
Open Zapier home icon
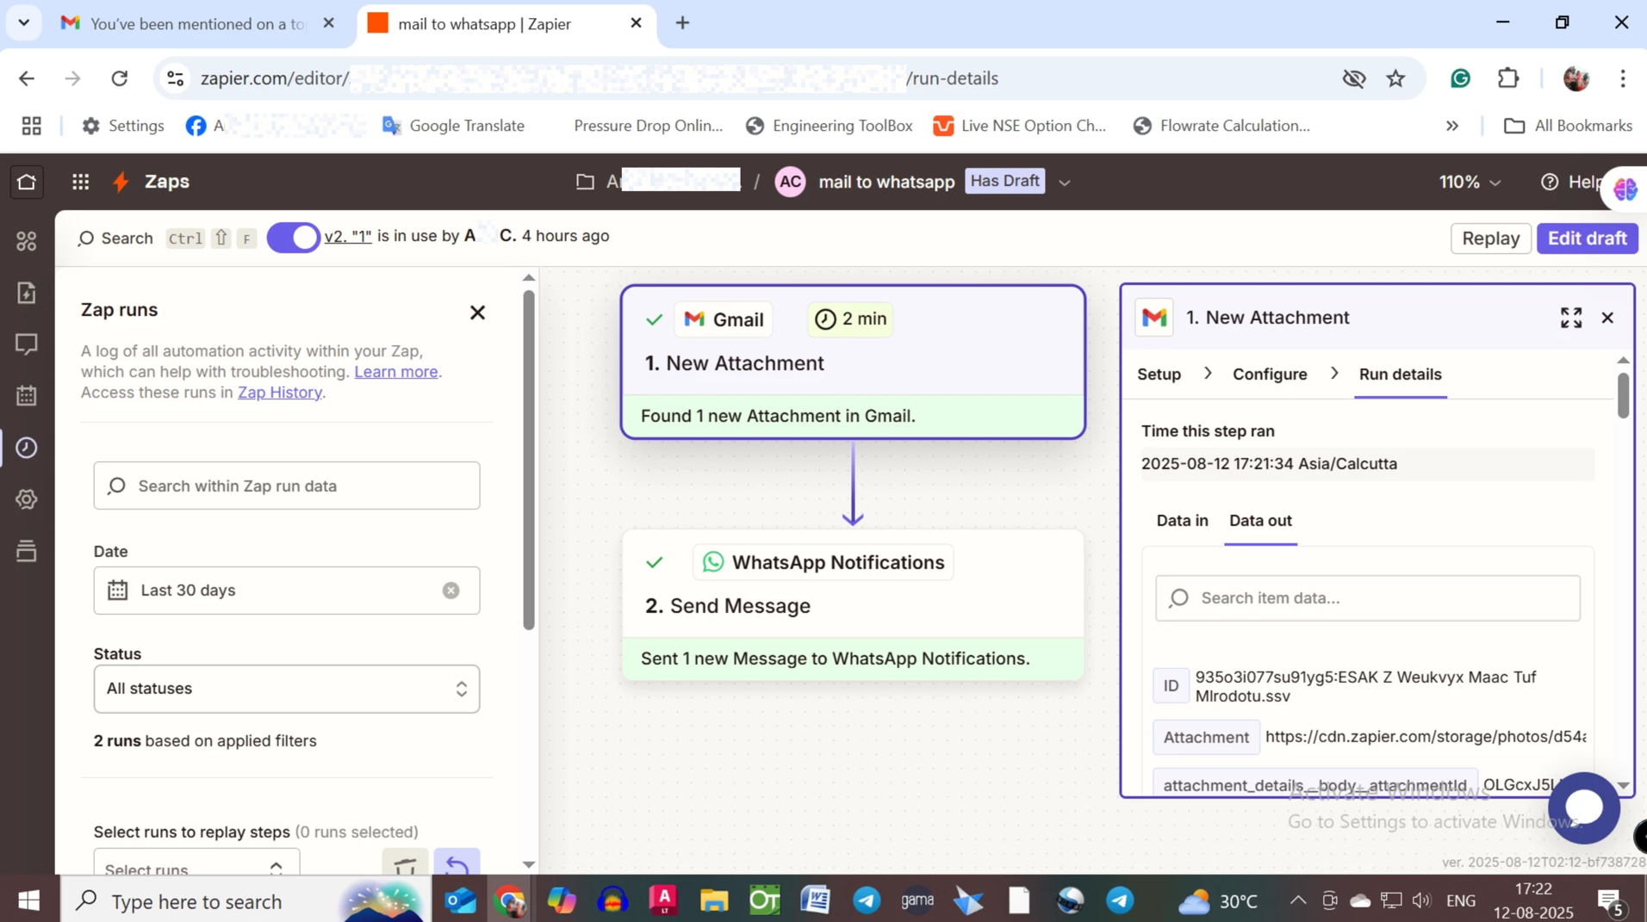(x=27, y=182)
